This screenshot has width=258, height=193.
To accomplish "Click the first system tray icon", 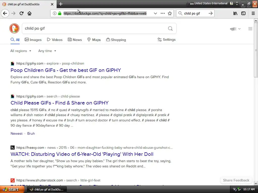I will tap(235, 189).
